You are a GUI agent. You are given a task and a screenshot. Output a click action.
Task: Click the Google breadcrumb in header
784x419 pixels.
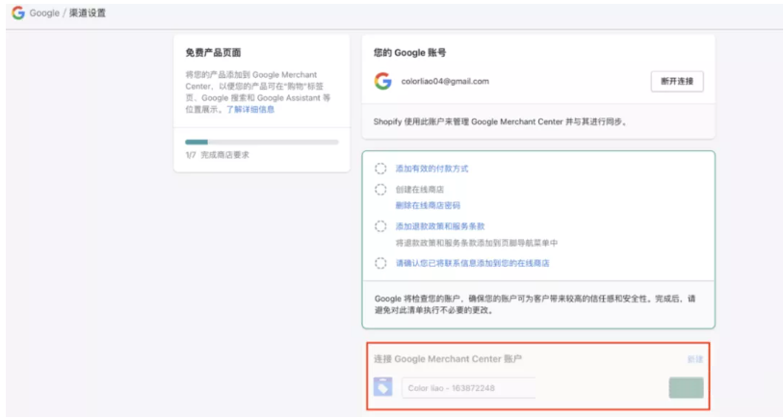click(44, 13)
